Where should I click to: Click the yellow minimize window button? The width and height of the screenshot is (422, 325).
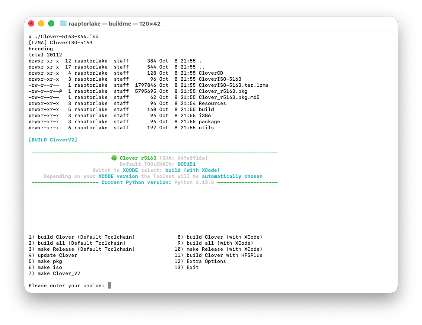point(41,24)
